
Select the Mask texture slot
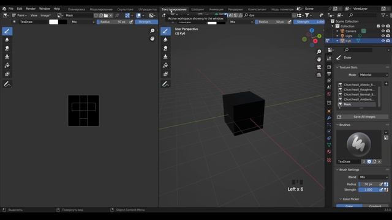click(356, 105)
